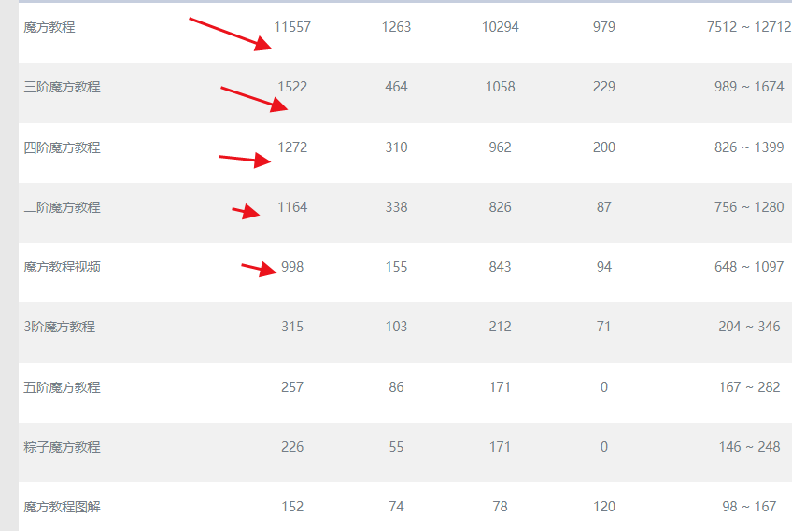The height and width of the screenshot is (531, 792).
Task: Select the 120 cell in 魔方教程图解 row
Action: 604,507
